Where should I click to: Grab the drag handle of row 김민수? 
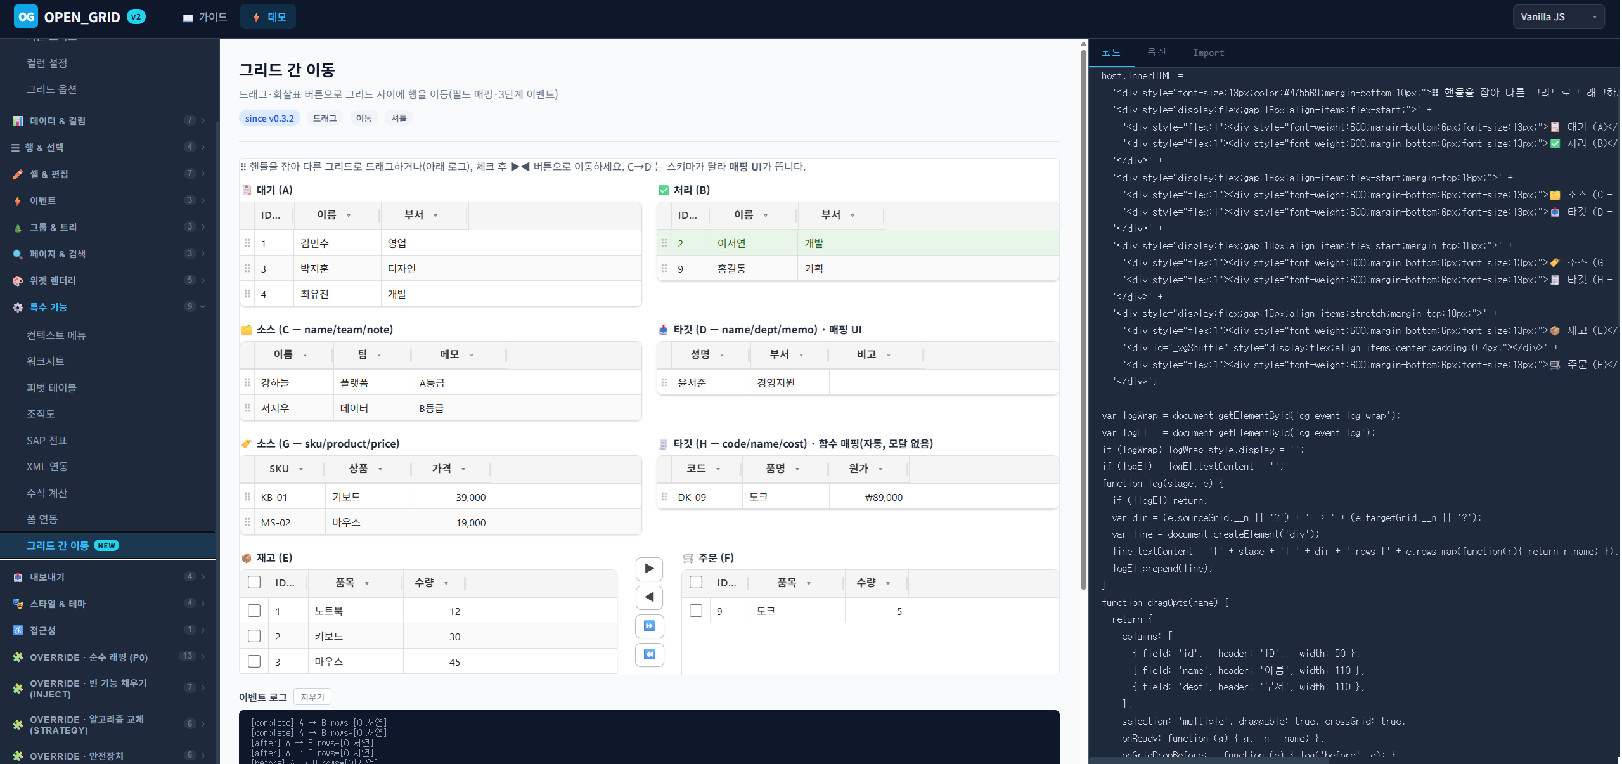coord(247,243)
